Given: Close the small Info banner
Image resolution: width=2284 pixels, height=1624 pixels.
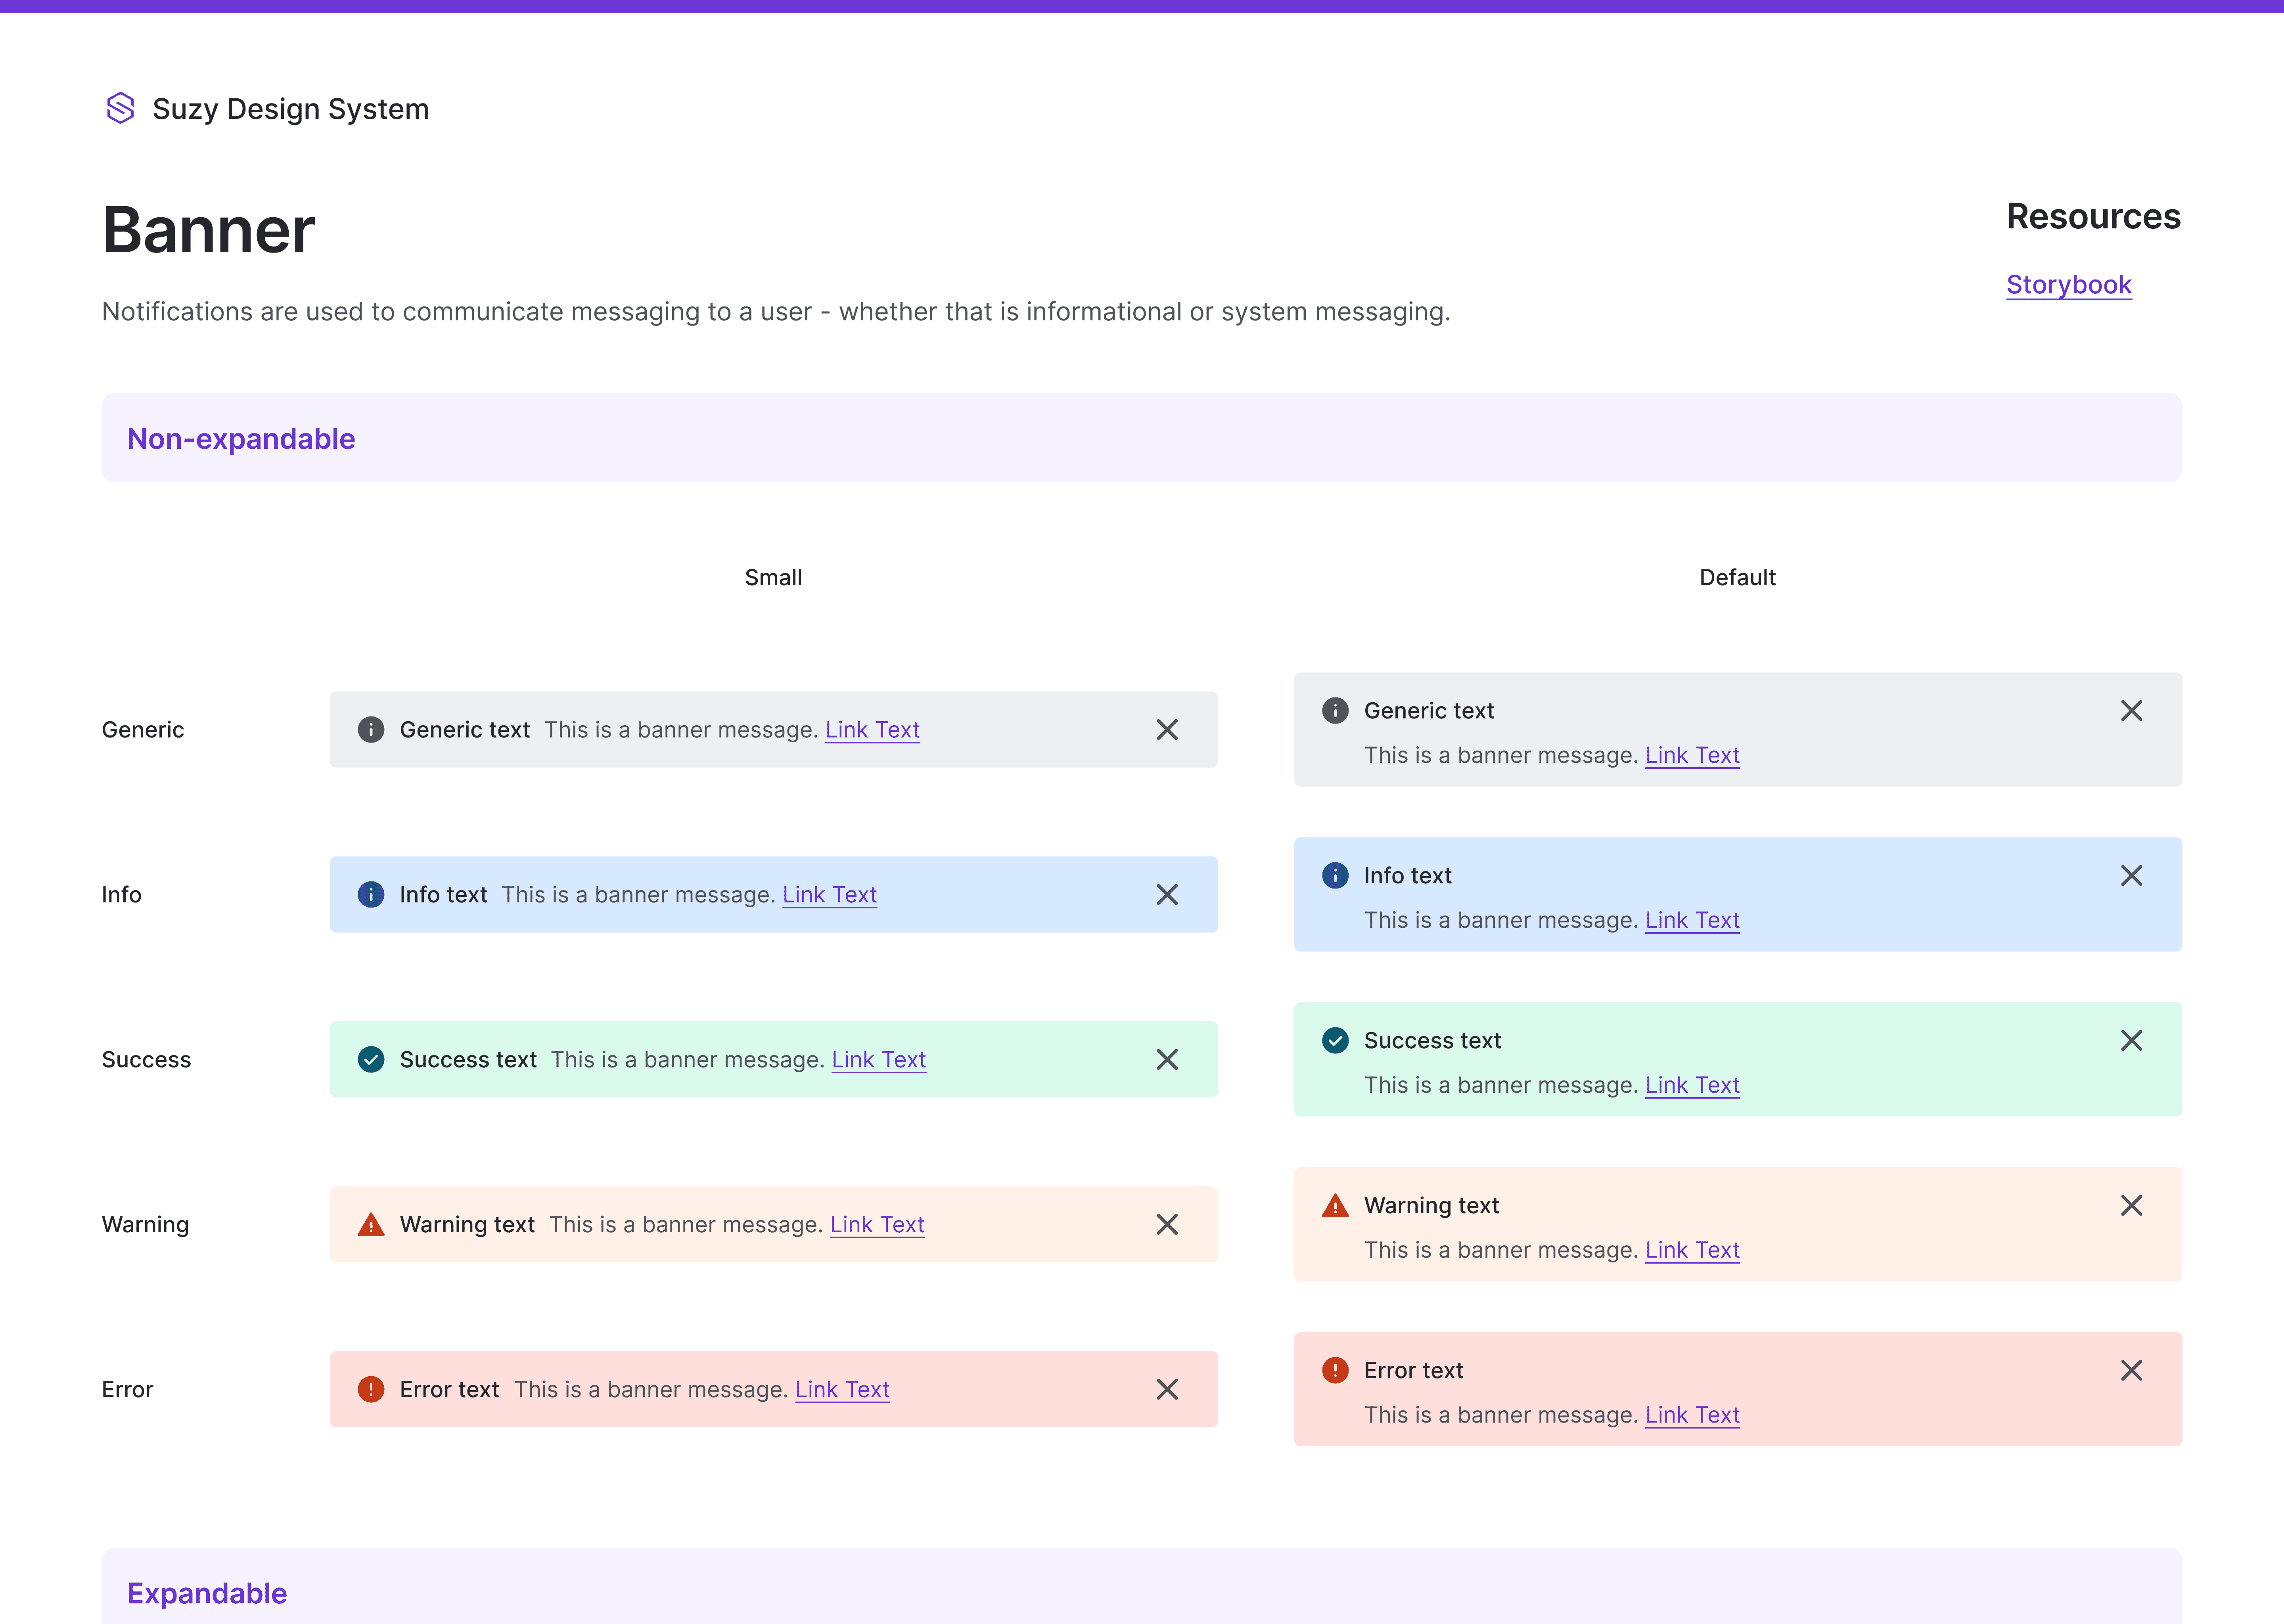Looking at the screenshot, I should coord(1167,895).
